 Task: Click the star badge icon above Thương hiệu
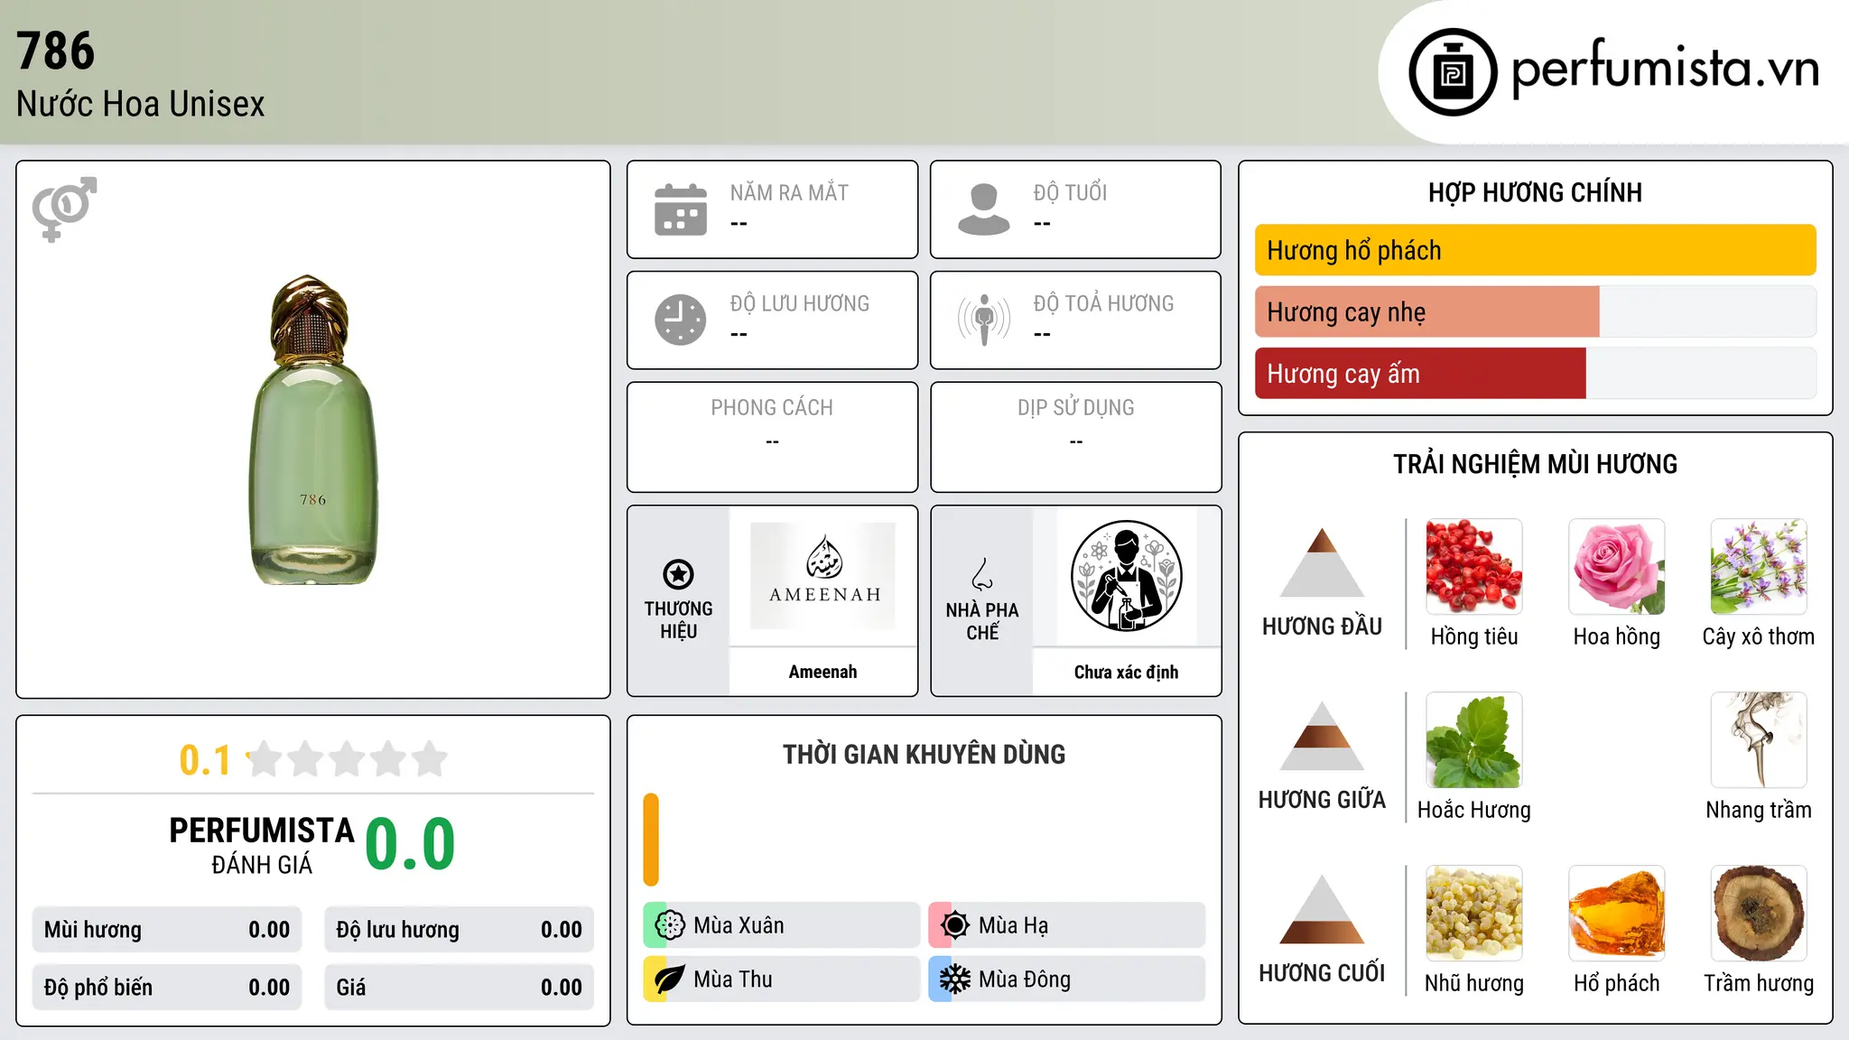coord(678,574)
